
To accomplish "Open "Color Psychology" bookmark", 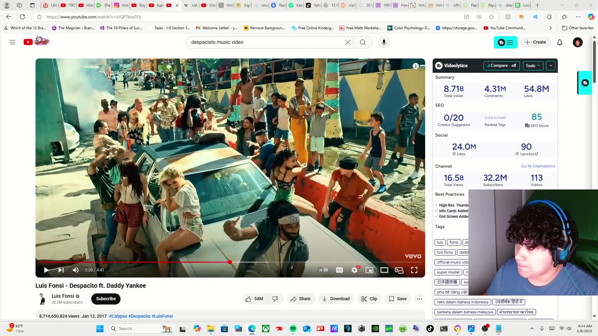I will [x=409, y=28].
